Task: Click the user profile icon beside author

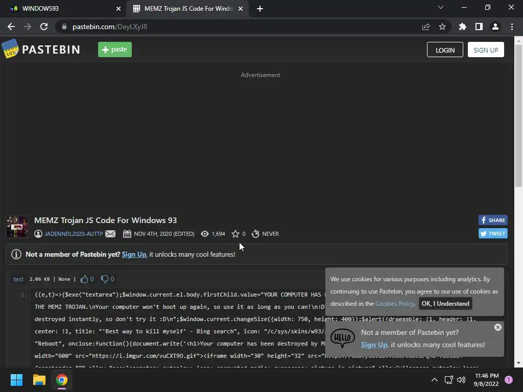Action: pos(38,234)
